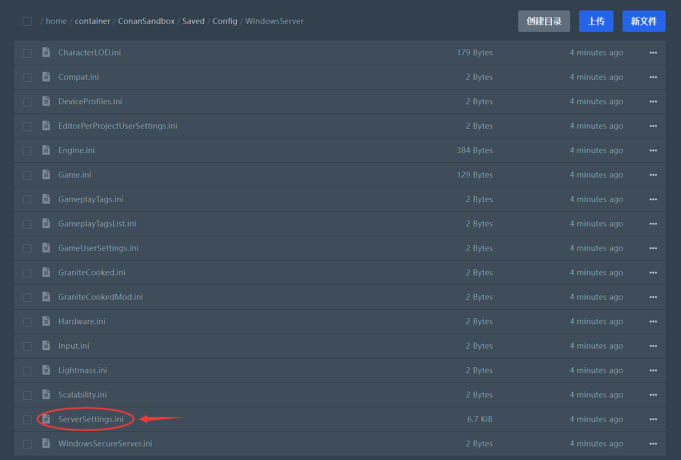This screenshot has height=460, width=681.
Task: Click the file icon of GameUserSettings.ini
Action: click(46, 248)
